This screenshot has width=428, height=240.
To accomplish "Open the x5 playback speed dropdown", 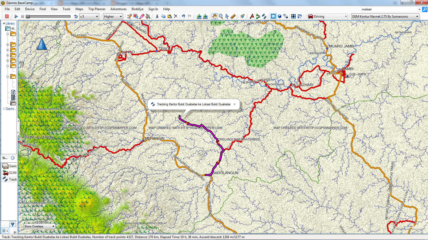I will point(89,17).
